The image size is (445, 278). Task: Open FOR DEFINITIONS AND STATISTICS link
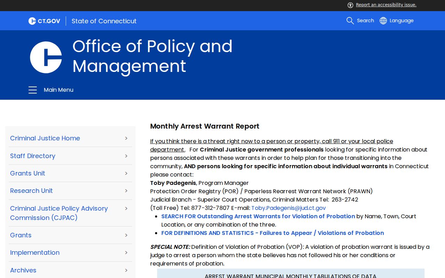tap(273, 233)
